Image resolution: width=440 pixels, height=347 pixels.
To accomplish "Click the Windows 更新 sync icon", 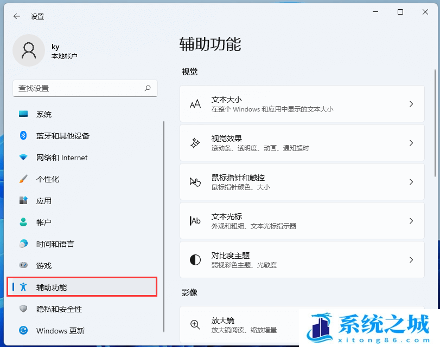I will pos(23,330).
